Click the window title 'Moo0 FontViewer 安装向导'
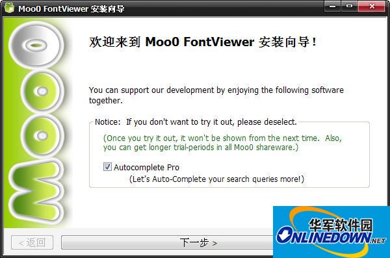This screenshot has width=390, height=258. pos(71,8)
